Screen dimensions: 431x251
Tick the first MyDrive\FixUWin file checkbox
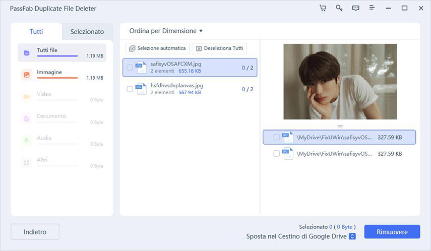coord(276,137)
